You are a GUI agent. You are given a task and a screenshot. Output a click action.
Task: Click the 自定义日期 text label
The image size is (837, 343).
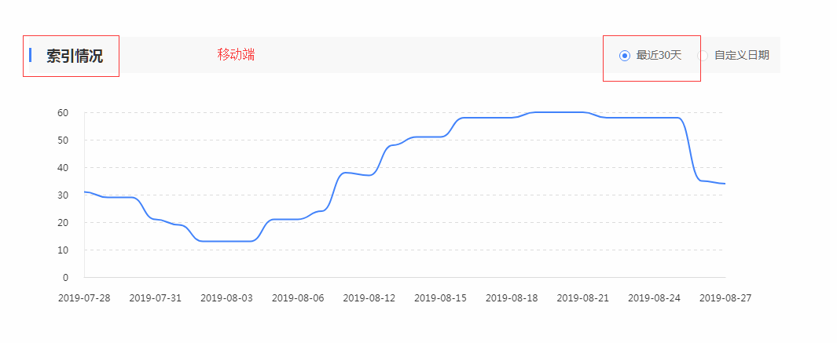(742, 56)
